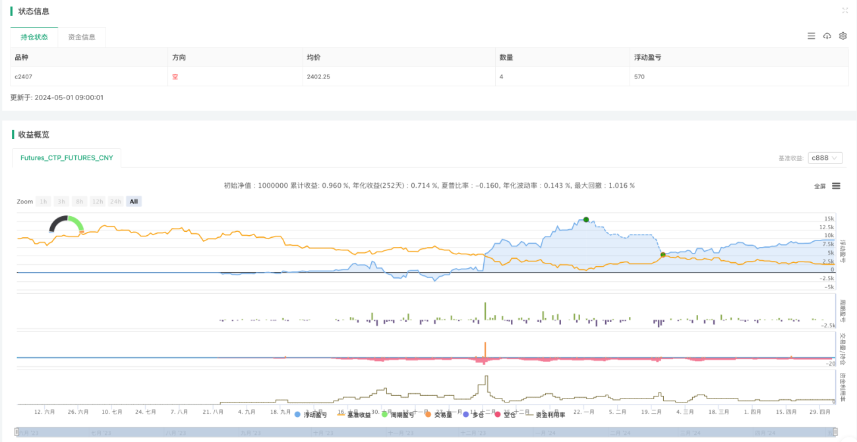Switch to the 资金信息 tab
The image size is (857, 442).
82,38
